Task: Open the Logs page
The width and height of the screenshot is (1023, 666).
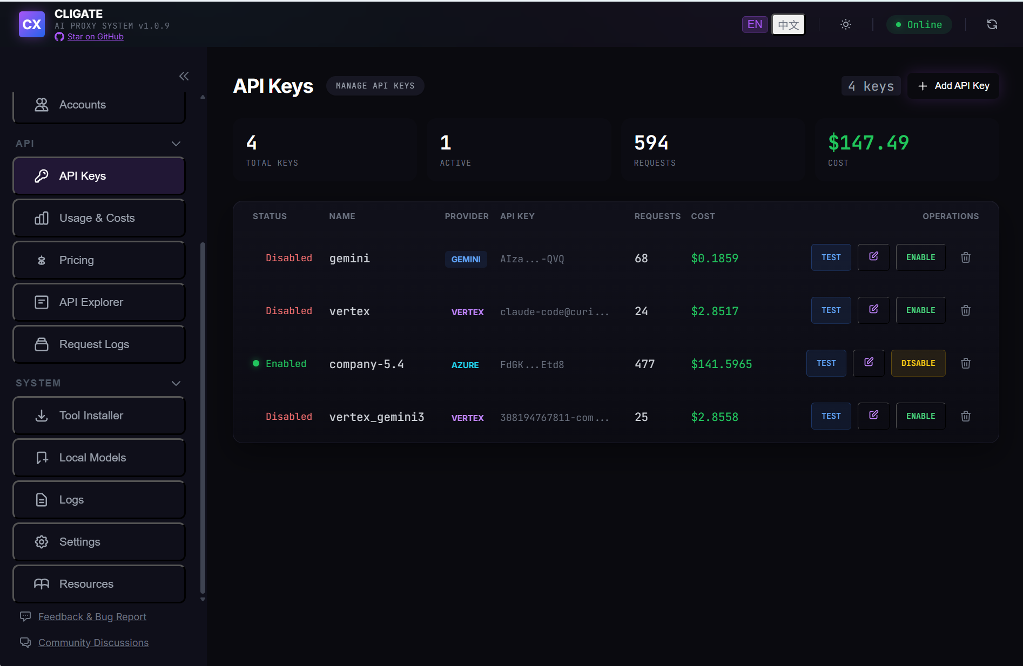Action: pyautogui.click(x=99, y=500)
